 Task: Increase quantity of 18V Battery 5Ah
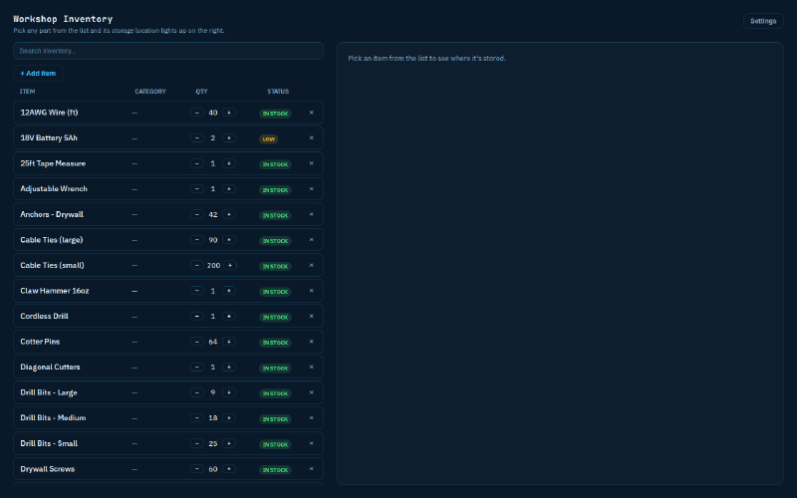[x=229, y=137]
